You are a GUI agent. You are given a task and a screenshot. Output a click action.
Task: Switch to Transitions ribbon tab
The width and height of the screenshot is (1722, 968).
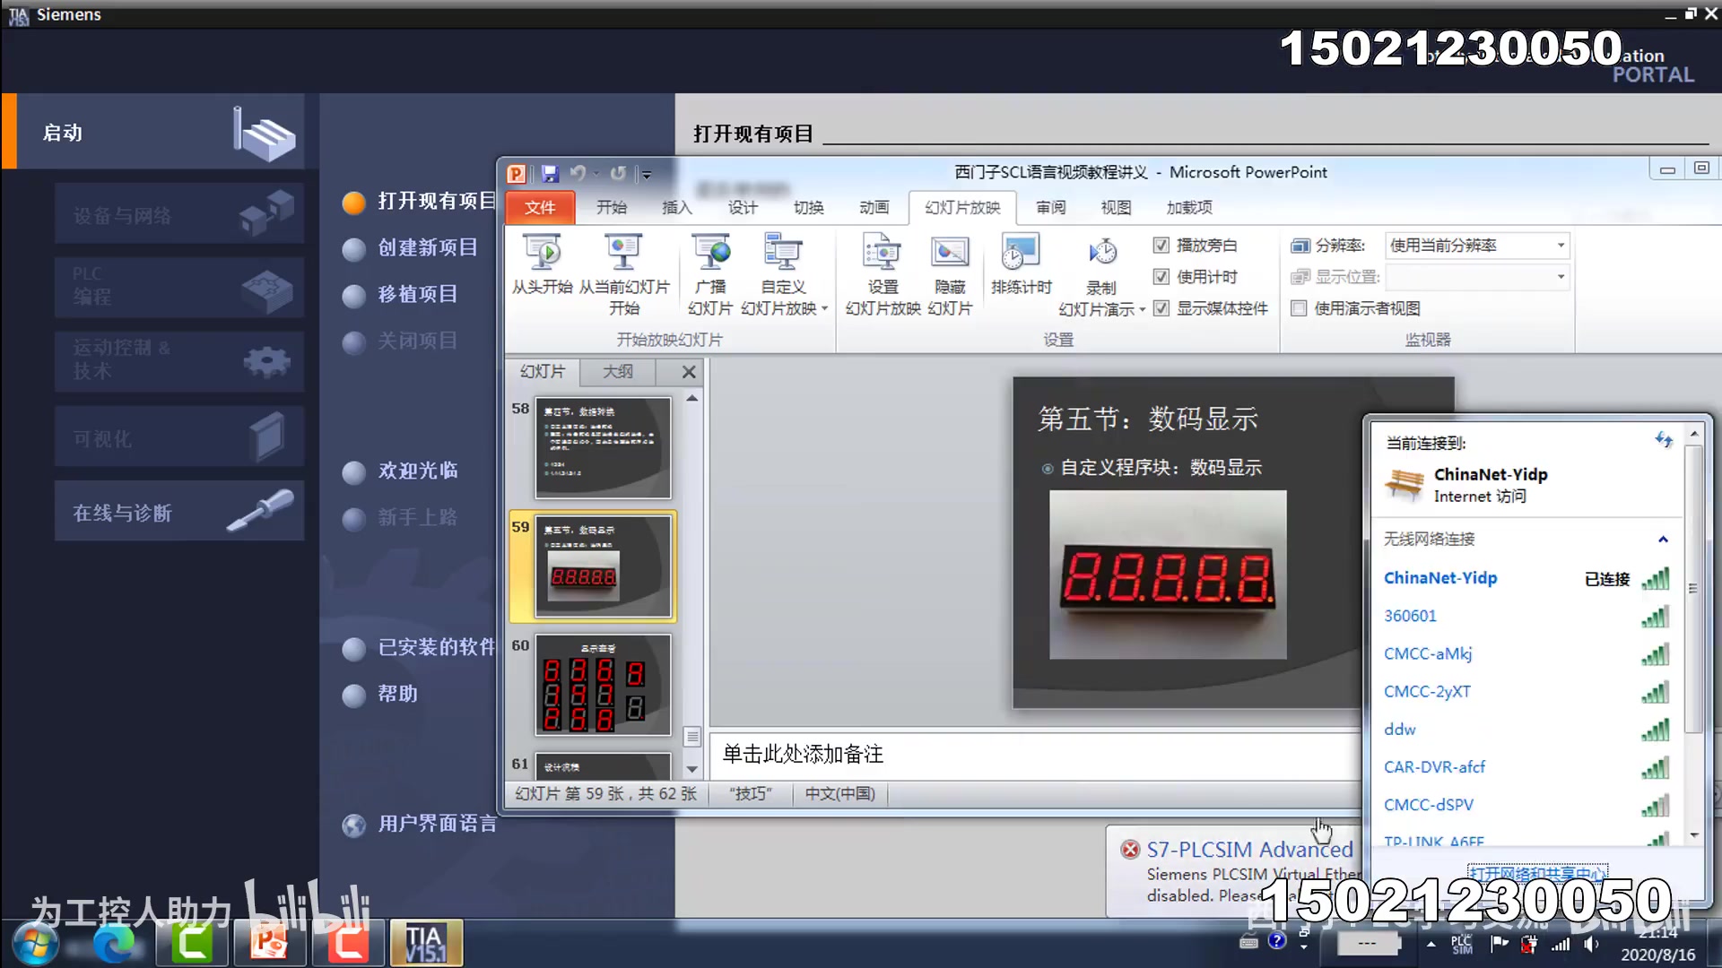pos(808,207)
